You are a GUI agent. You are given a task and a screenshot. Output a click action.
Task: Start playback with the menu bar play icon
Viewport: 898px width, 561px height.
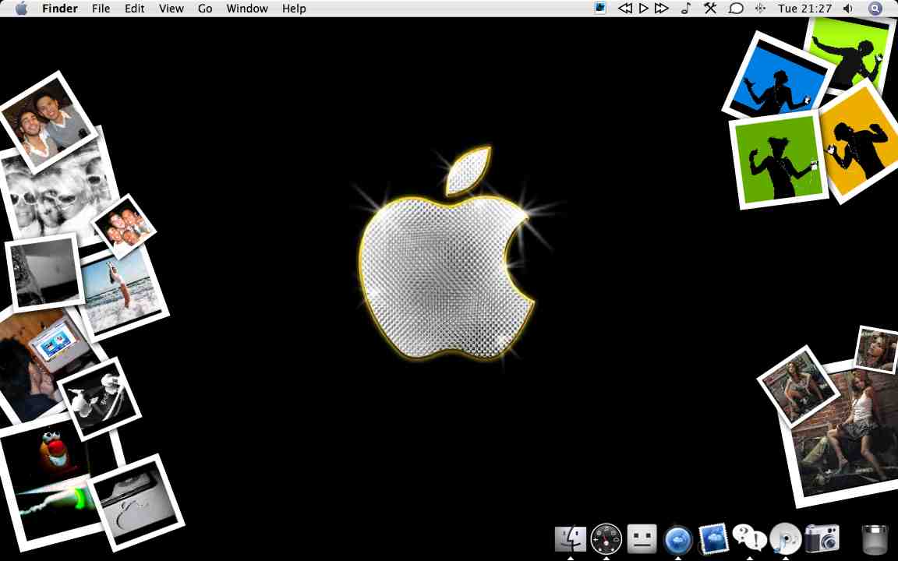click(644, 8)
